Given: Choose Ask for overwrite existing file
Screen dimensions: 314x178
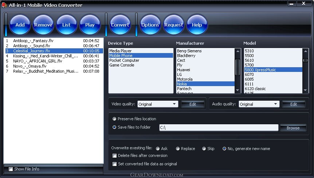Looking at the screenshot, I should (158, 149).
